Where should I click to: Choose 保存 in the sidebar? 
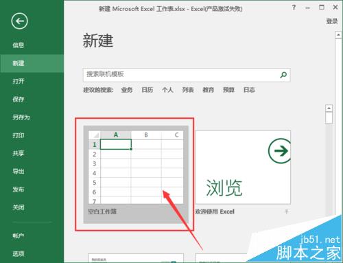point(19,99)
